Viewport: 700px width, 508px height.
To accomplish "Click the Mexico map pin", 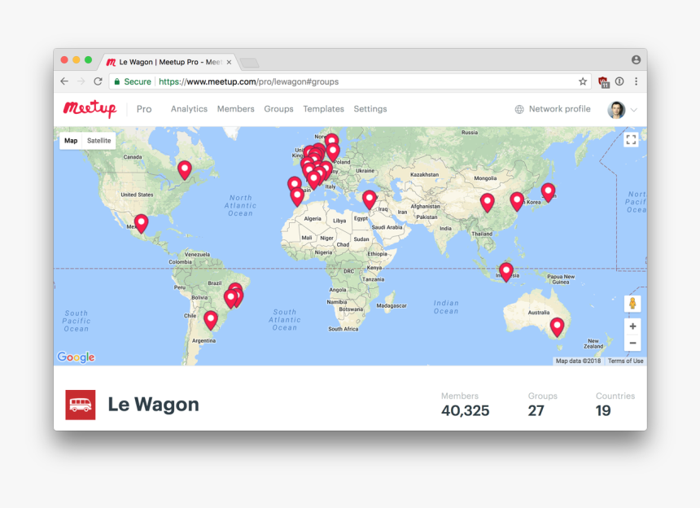I will coord(141,223).
